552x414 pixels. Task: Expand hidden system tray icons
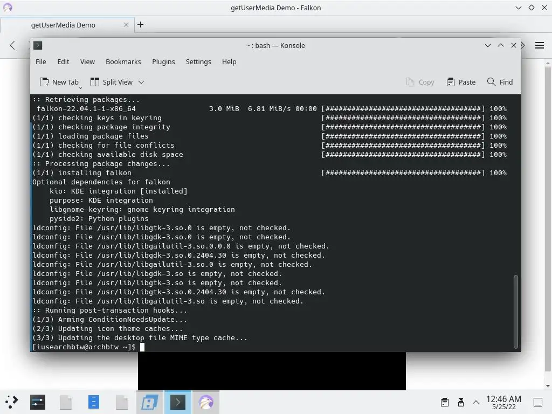click(x=476, y=402)
